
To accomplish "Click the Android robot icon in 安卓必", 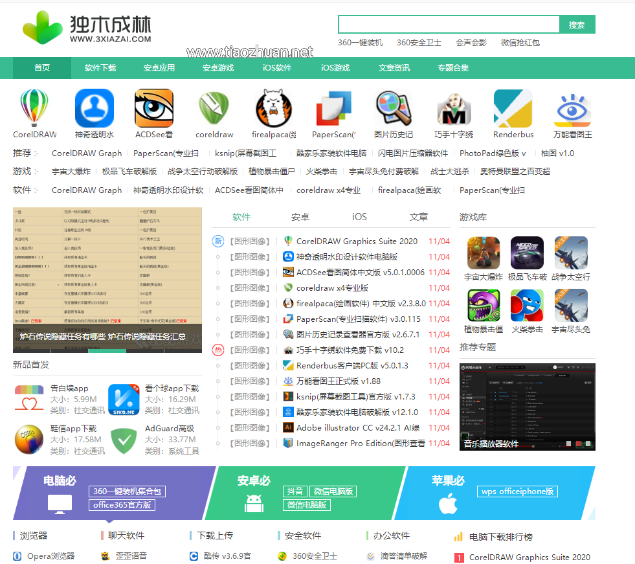I will pyautogui.click(x=254, y=503).
